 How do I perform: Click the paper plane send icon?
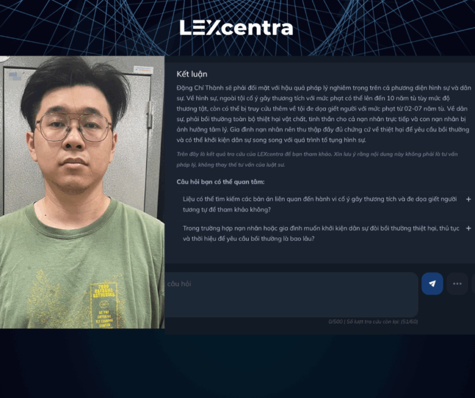point(432,284)
